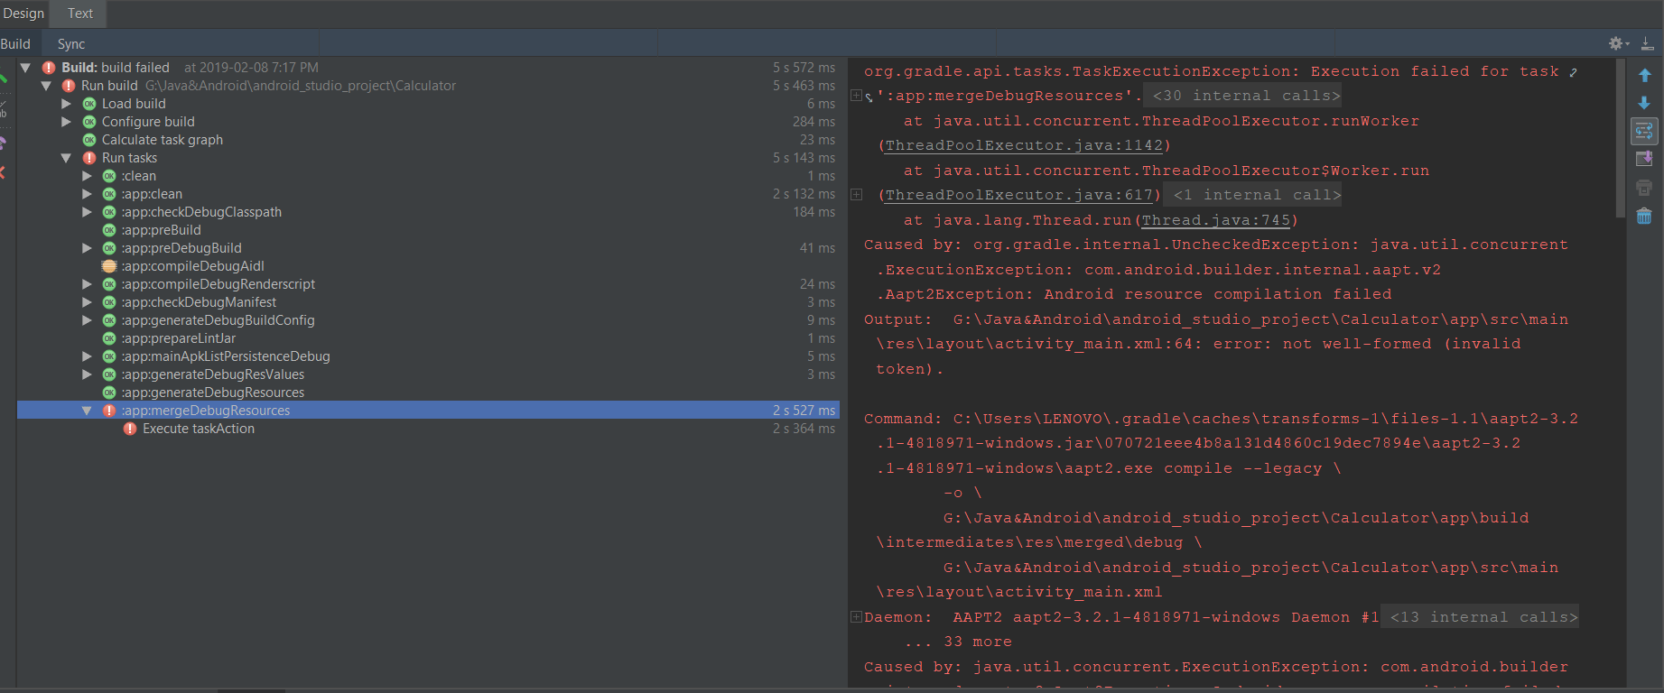Expand the folded 30 internal calls gutter marker
The image size is (1664, 693).
pos(856,96)
